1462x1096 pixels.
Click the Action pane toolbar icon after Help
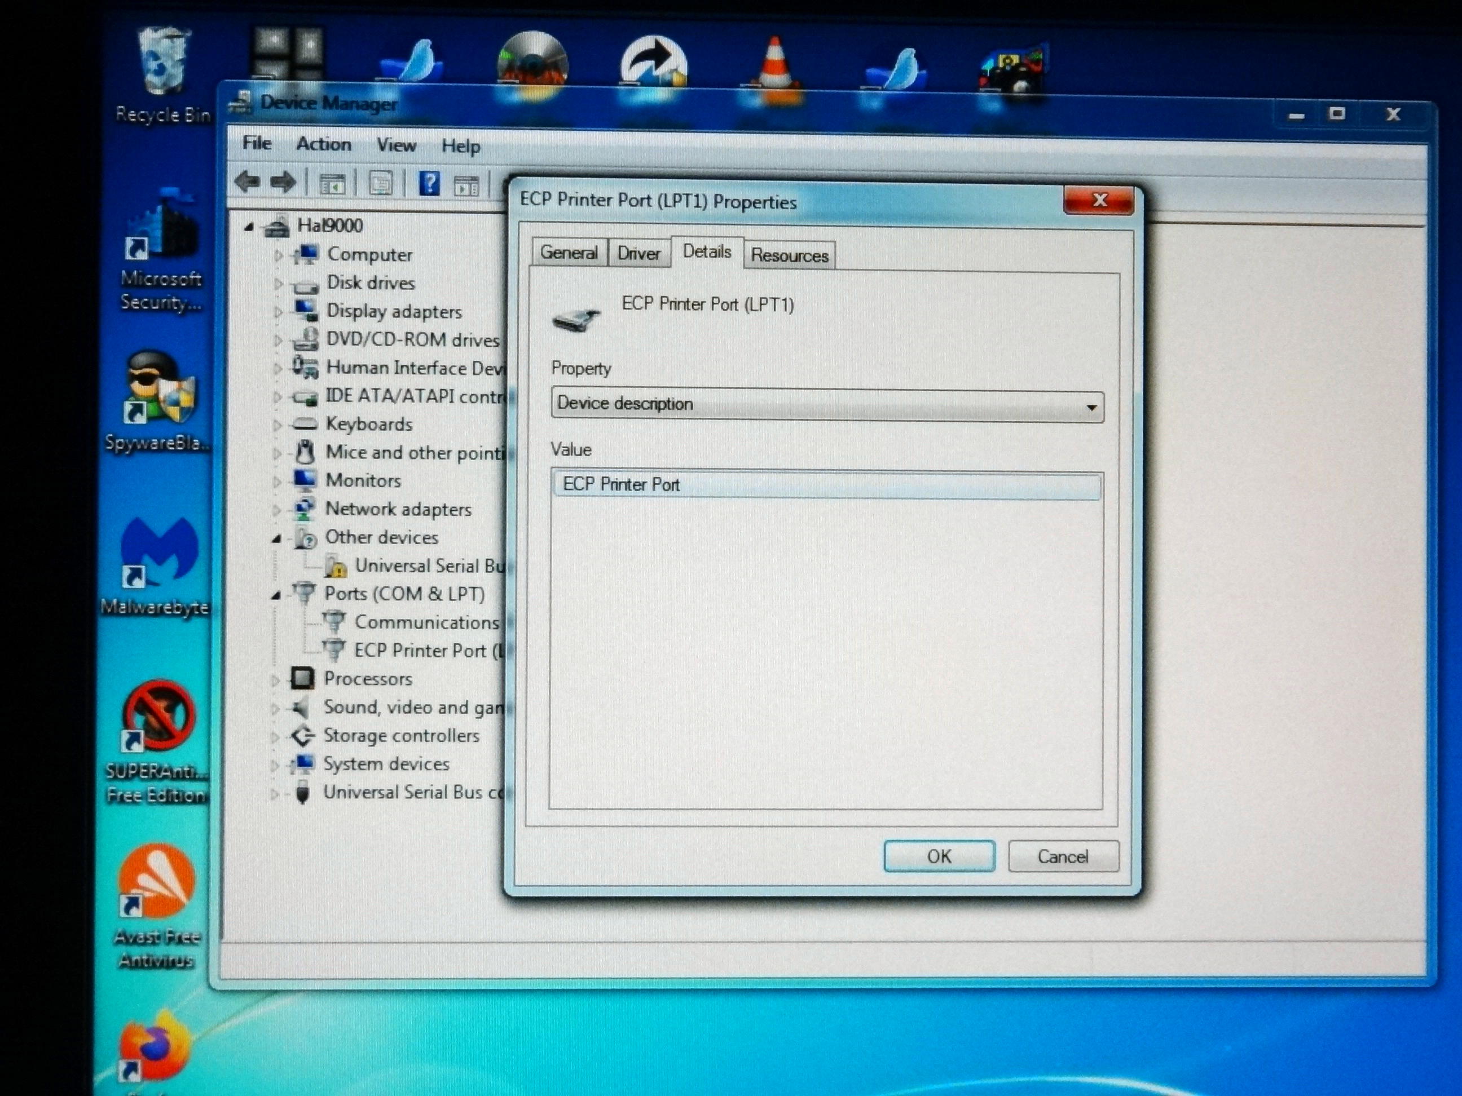466,185
